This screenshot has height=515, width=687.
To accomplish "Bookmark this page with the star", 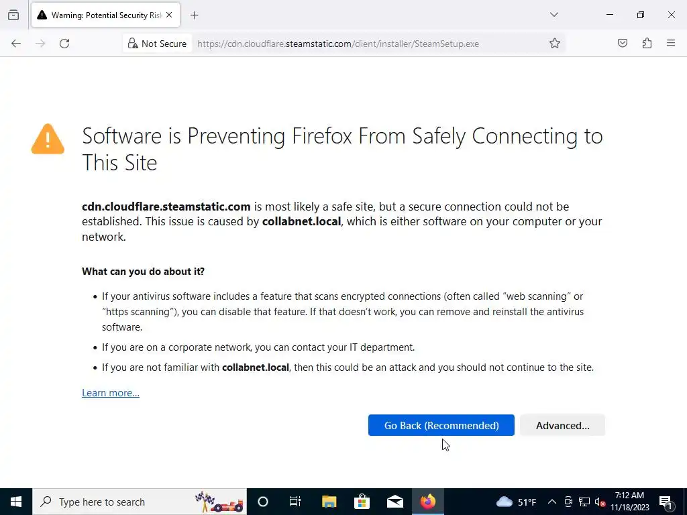I will pyautogui.click(x=555, y=44).
